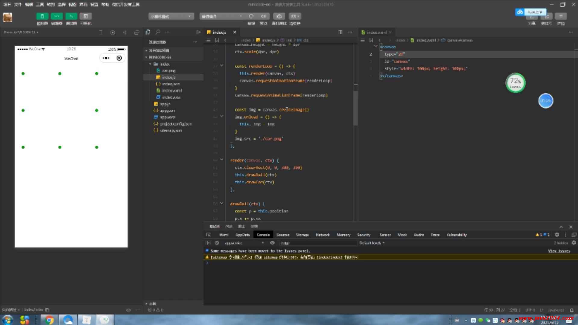The height and width of the screenshot is (325, 578).
Task: Toggle the Debugger panel button
Action: 71,16
